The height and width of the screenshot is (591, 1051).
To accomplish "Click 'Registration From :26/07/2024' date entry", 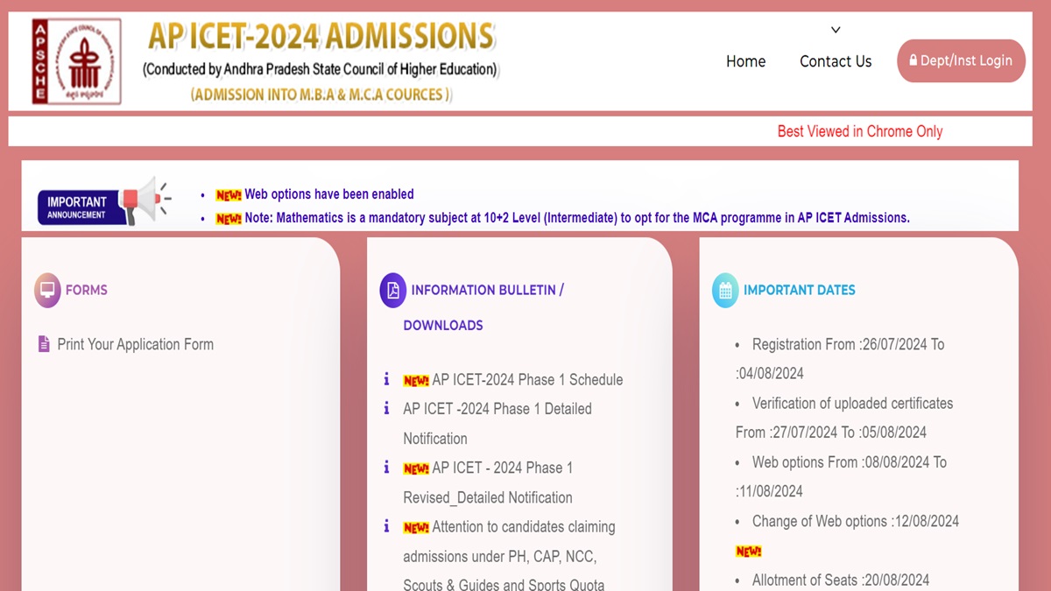I will pos(840,359).
